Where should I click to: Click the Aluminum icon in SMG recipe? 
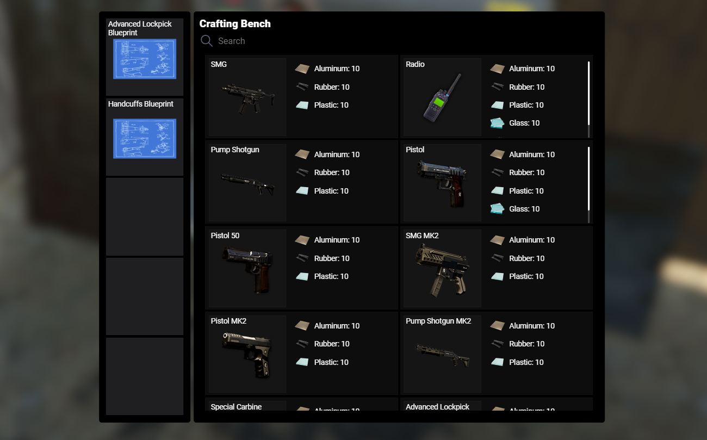click(x=302, y=69)
